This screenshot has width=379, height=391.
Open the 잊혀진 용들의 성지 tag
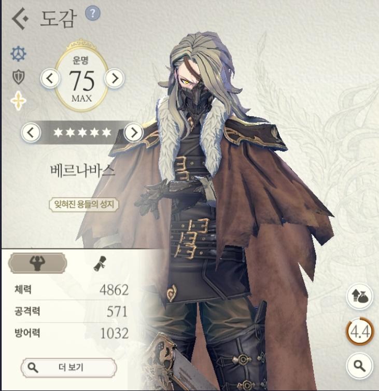tap(84, 205)
